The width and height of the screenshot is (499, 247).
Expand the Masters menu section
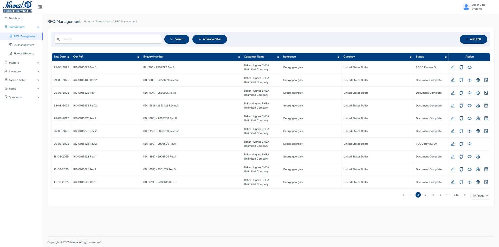point(14,63)
